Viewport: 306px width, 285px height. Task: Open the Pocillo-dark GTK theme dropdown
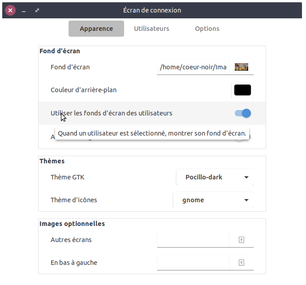[215, 177]
